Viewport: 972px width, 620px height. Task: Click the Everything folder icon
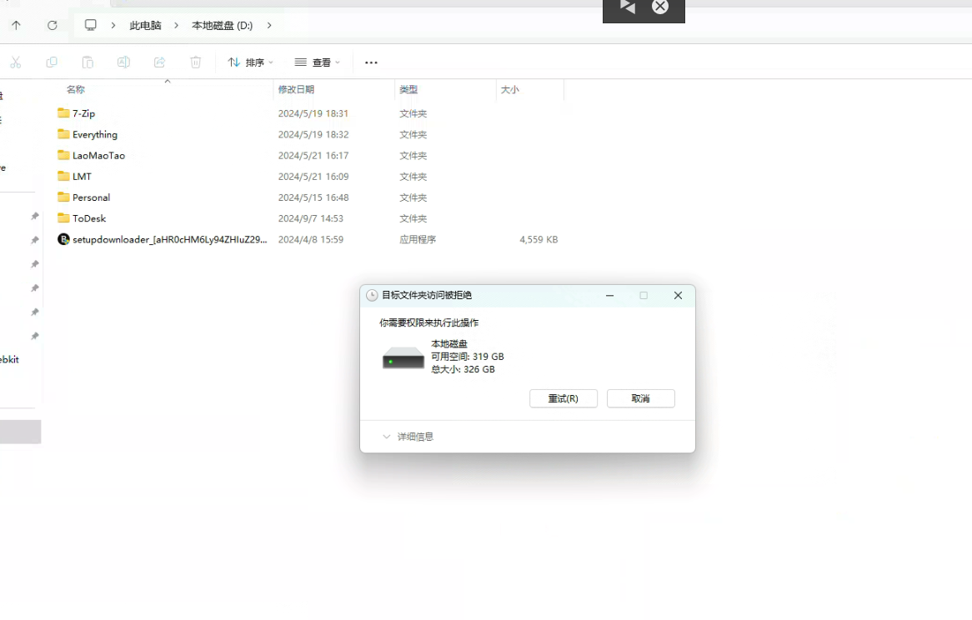tap(63, 134)
